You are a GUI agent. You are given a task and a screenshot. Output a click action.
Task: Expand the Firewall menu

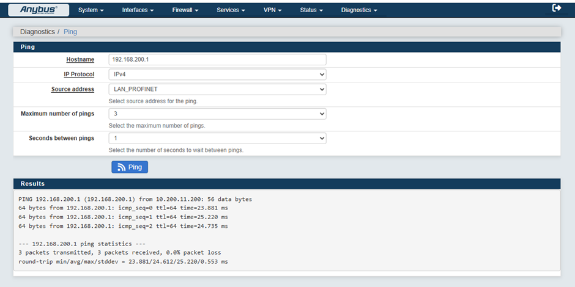(x=185, y=10)
